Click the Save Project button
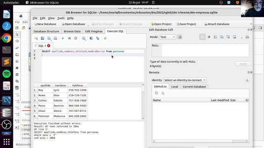This screenshot has width=264, height=148. (x=186, y=24)
